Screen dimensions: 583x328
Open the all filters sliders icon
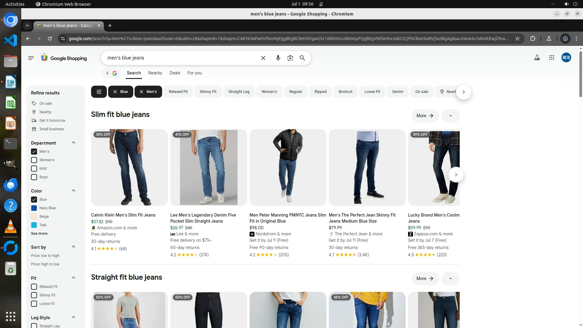[x=99, y=92]
